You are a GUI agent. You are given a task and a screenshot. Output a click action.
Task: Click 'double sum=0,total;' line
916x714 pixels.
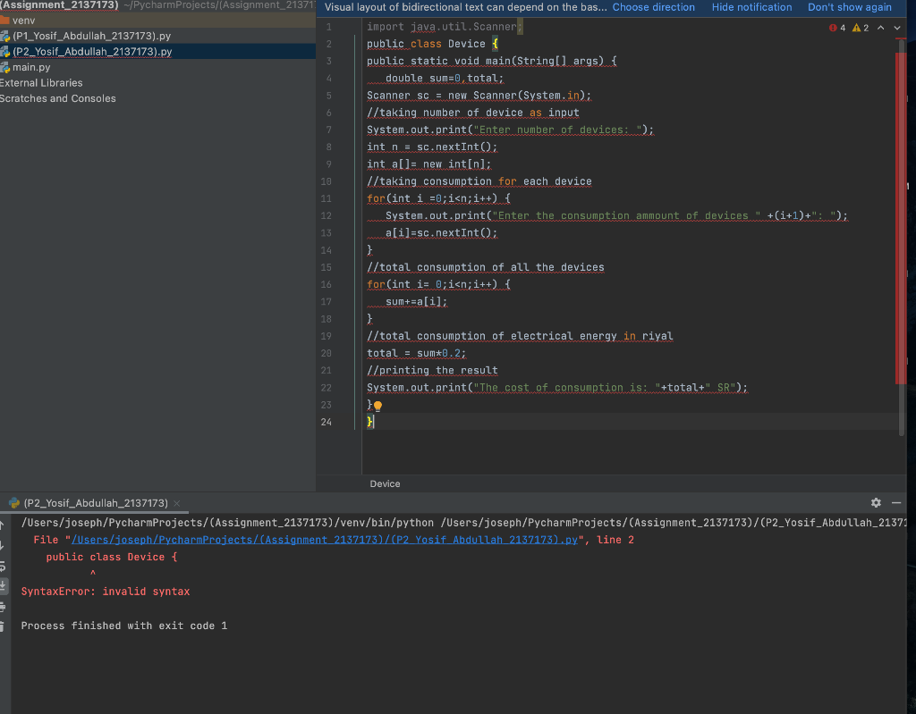(444, 79)
